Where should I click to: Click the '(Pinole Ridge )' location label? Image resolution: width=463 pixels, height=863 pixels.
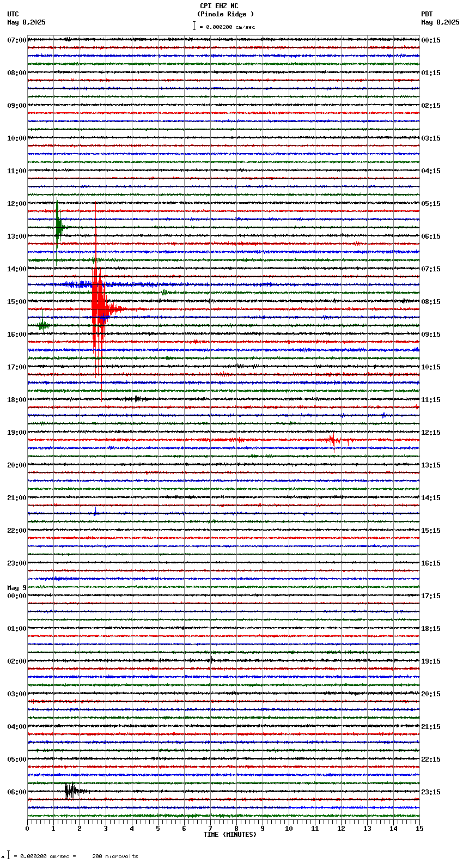click(x=226, y=14)
